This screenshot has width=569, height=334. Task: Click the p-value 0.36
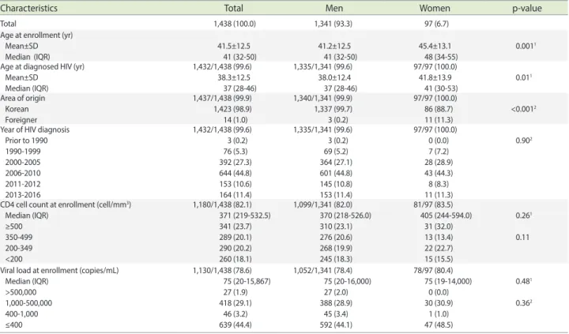524,303
